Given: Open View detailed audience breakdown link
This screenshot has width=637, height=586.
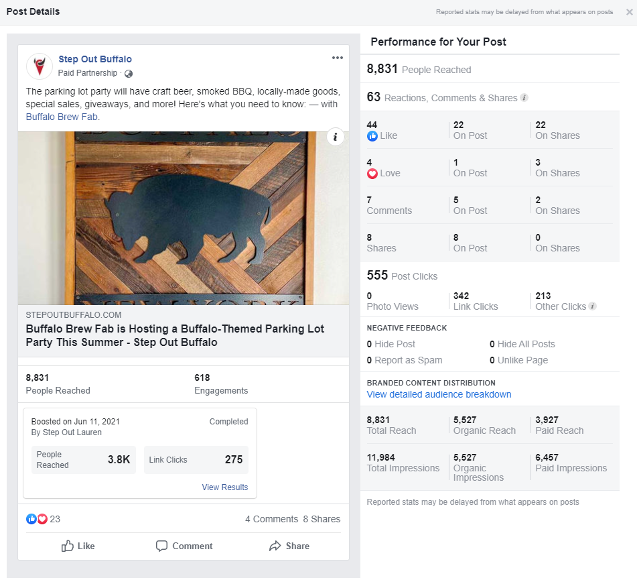Looking at the screenshot, I should pyautogui.click(x=439, y=394).
